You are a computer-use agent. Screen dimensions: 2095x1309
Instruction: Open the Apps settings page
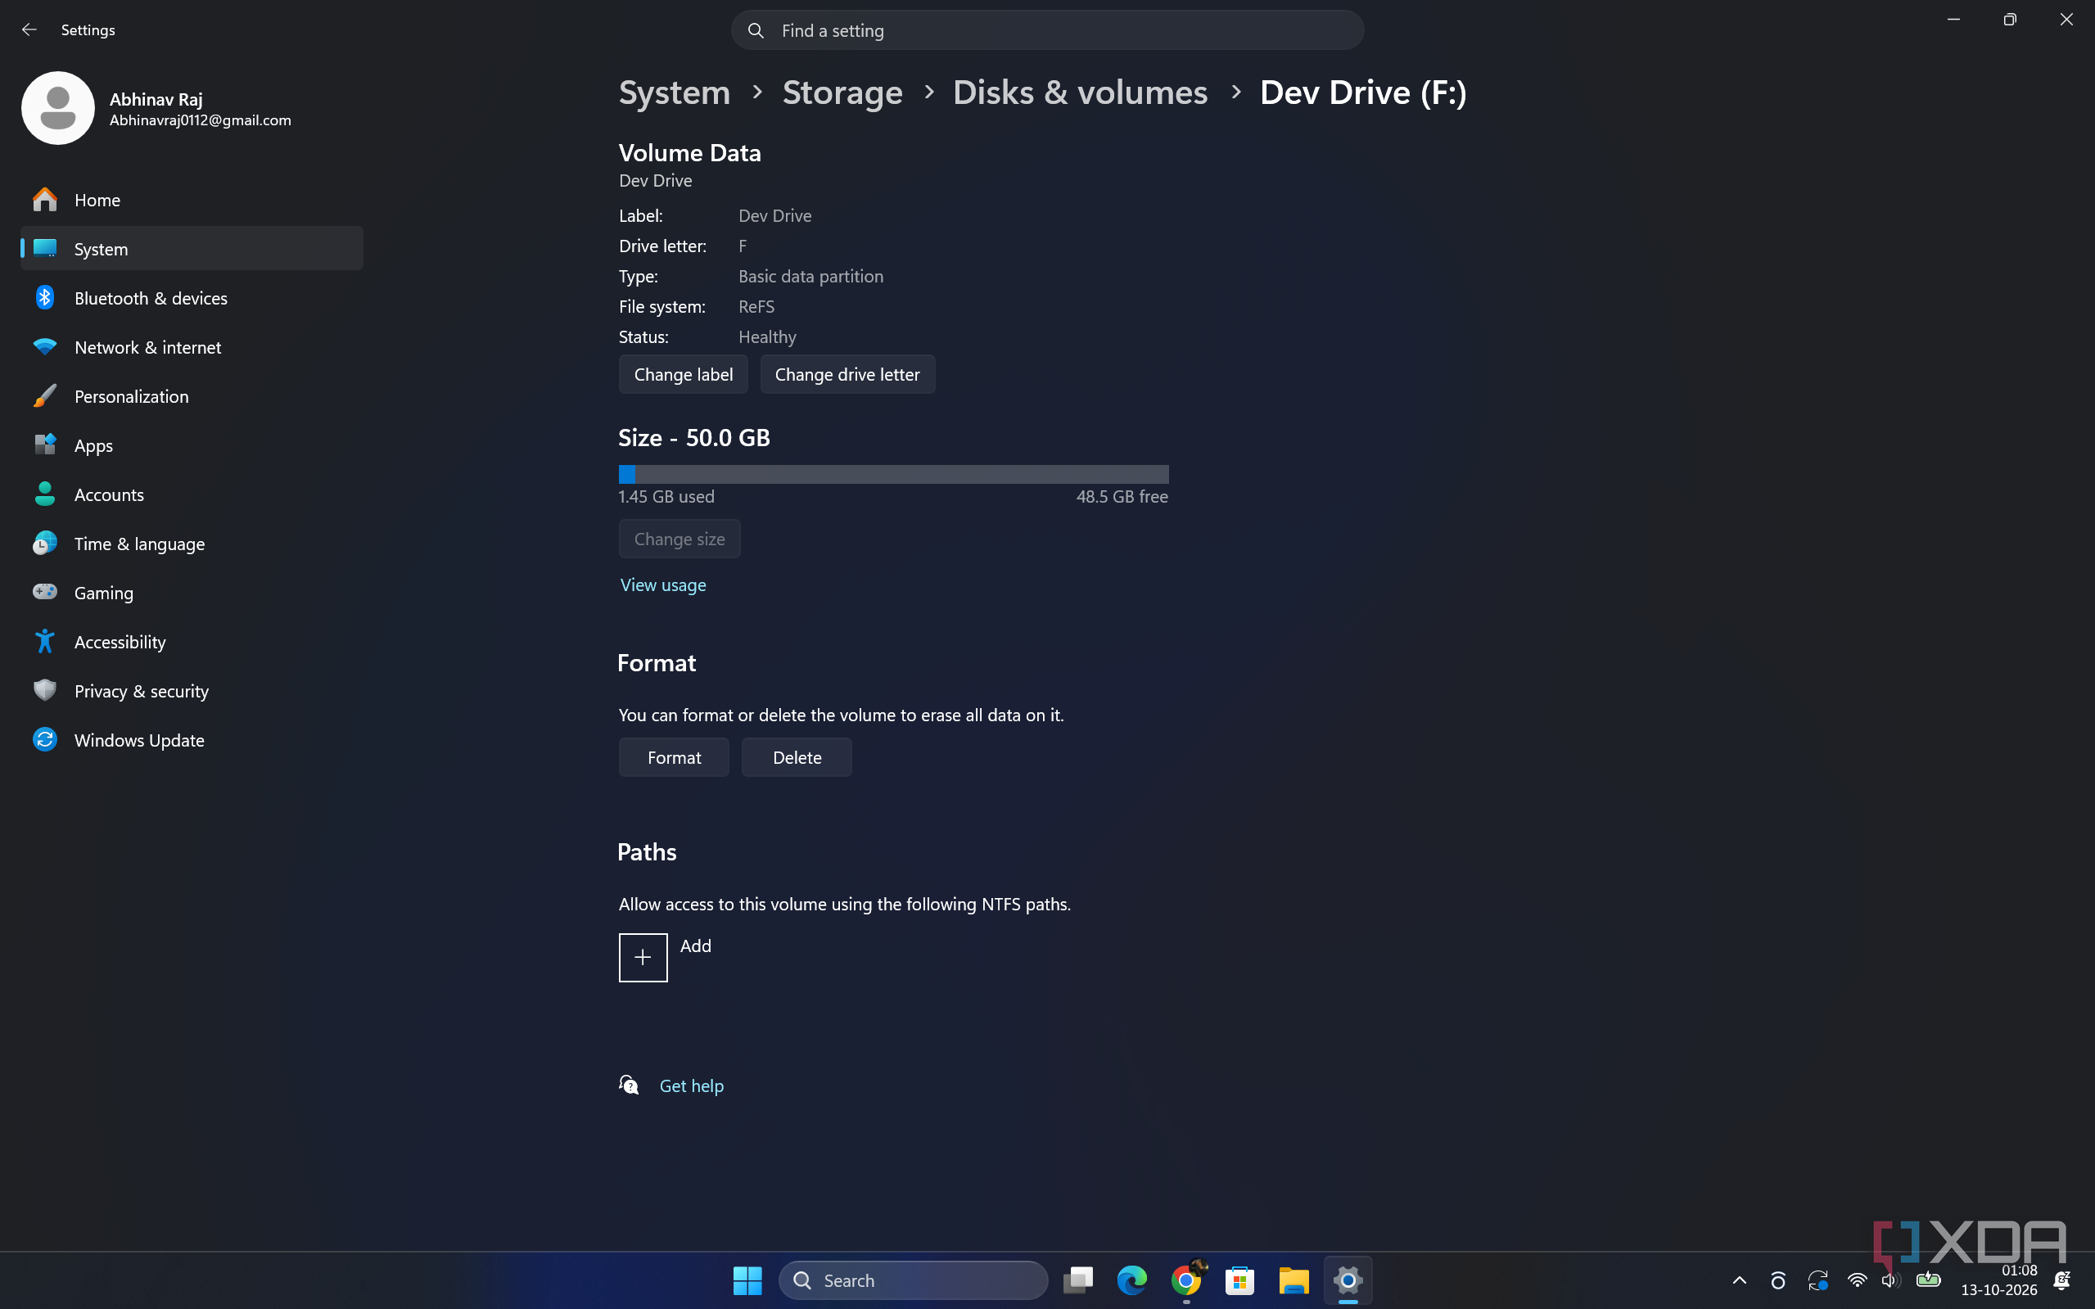[192, 445]
